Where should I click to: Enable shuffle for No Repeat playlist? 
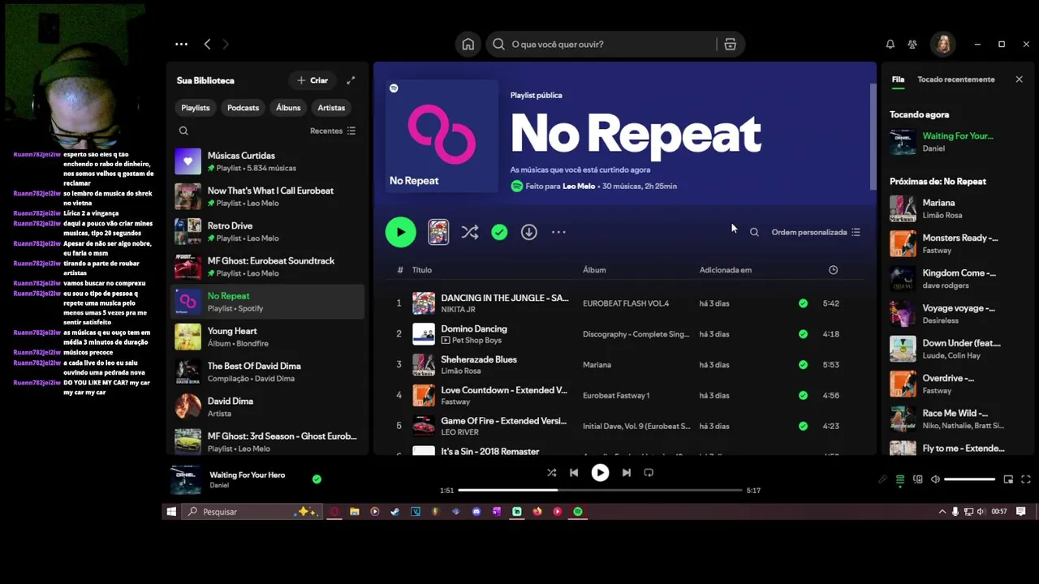pos(470,232)
